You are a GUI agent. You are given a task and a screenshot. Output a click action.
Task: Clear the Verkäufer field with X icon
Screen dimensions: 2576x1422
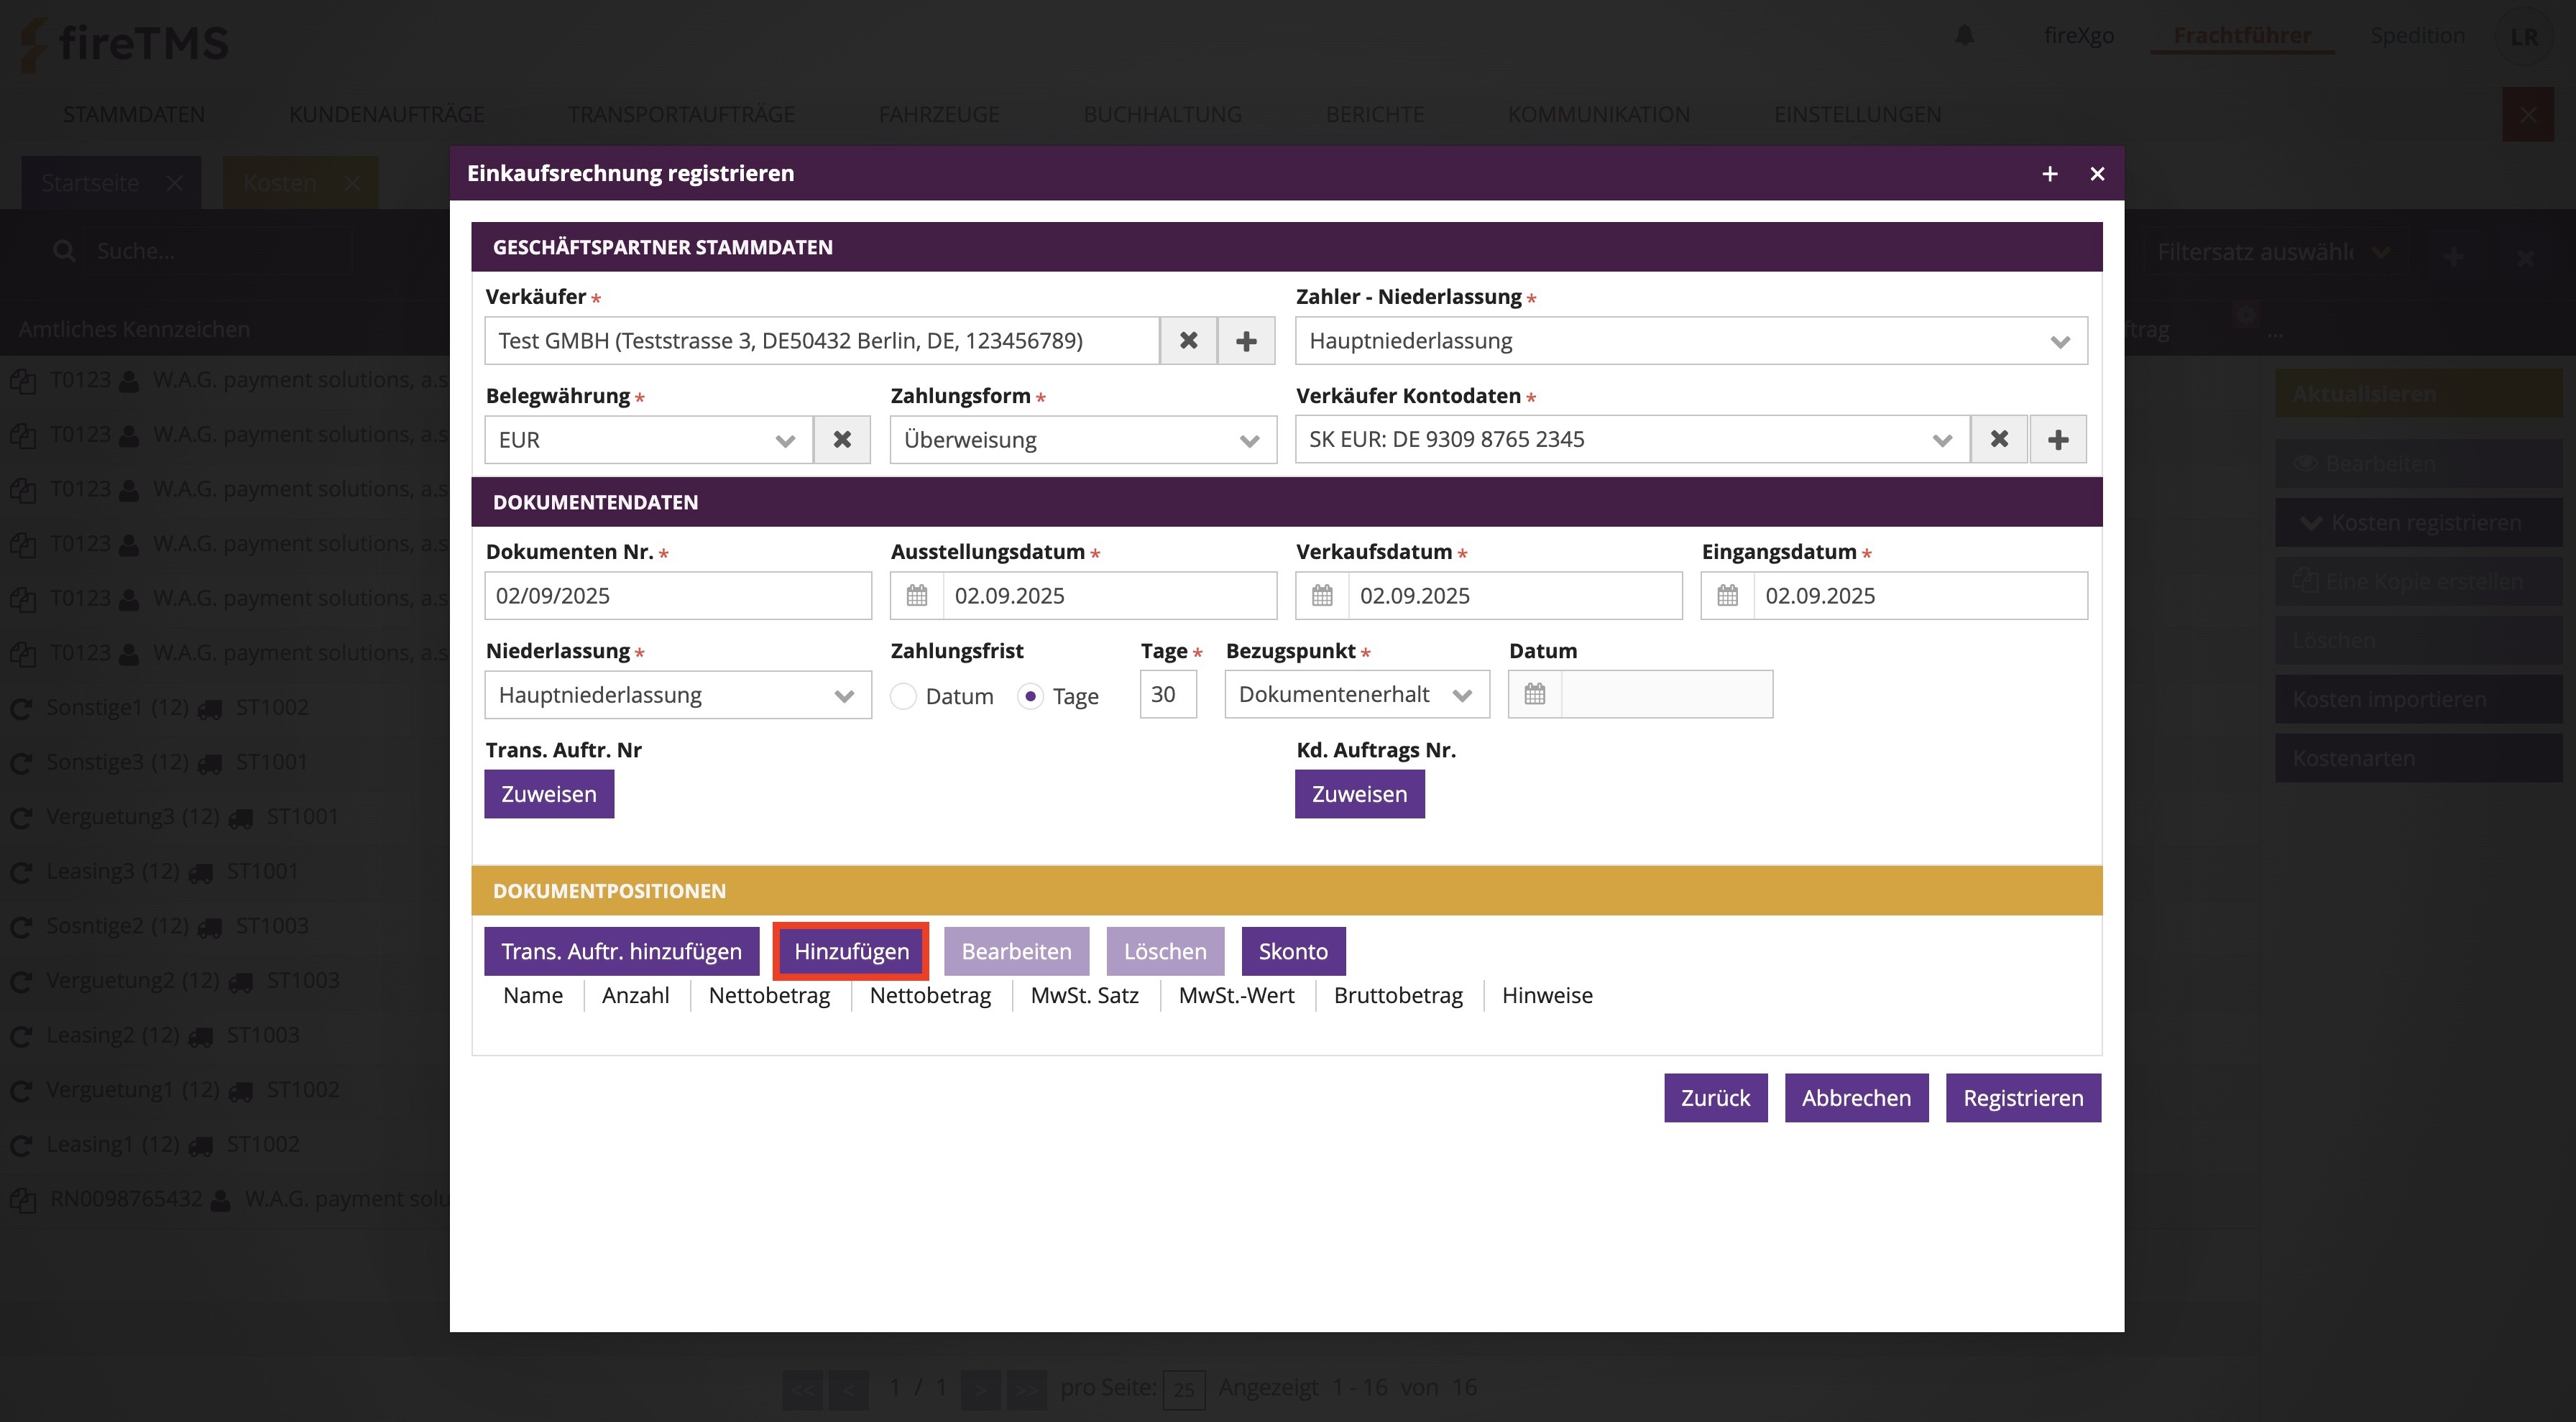pyautogui.click(x=1188, y=341)
